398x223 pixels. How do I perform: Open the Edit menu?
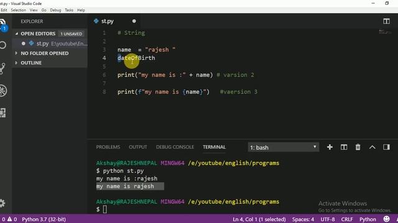4,10
